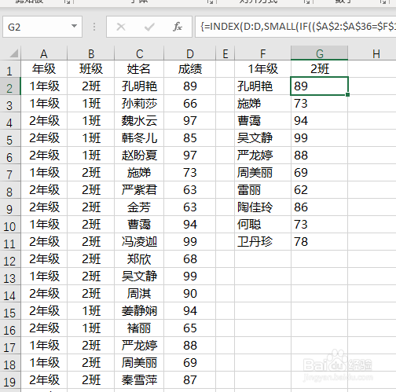The width and height of the screenshot is (396, 392).
Task: Click the 年级 header cell
Action: pos(44,69)
